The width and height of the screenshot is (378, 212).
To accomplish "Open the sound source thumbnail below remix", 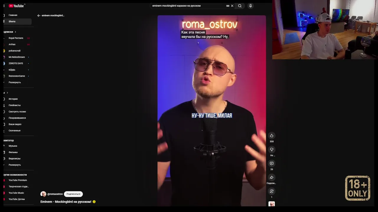I will click(272, 204).
